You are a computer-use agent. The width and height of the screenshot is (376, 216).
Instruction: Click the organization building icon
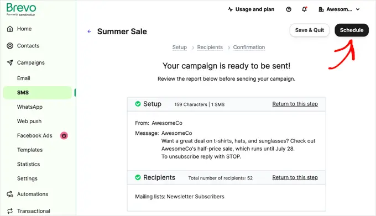pyautogui.click(x=321, y=9)
